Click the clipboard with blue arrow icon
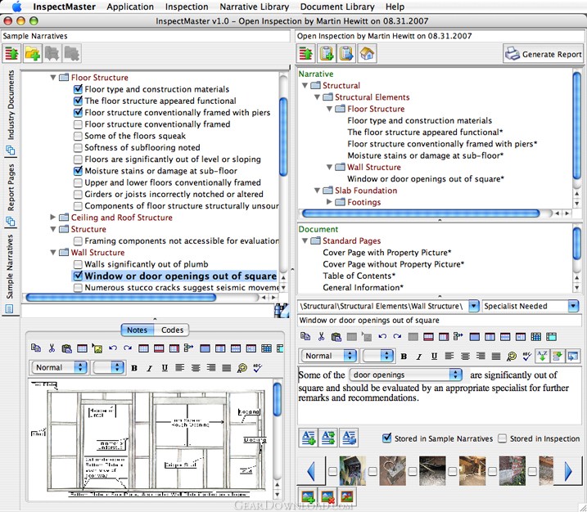587x512 pixels. (346, 54)
